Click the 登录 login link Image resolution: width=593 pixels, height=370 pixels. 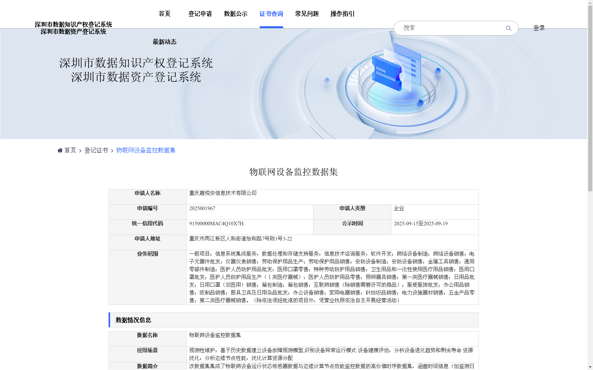click(539, 28)
